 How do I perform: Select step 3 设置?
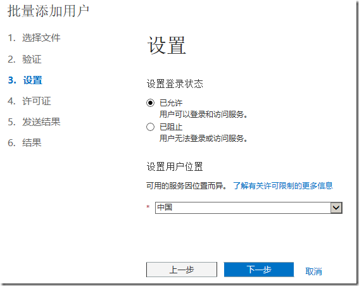pos(25,80)
